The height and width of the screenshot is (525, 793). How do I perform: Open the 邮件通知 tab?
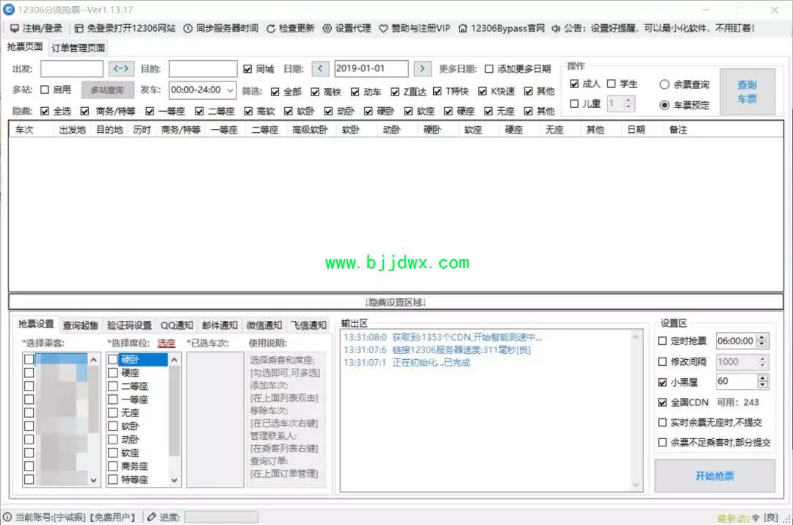[x=220, y=325]
